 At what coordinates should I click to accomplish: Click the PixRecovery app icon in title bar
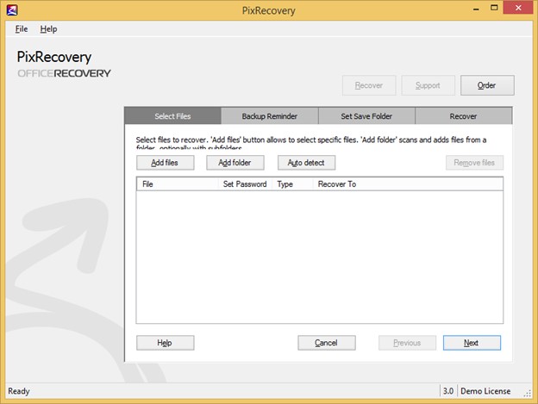12,10
